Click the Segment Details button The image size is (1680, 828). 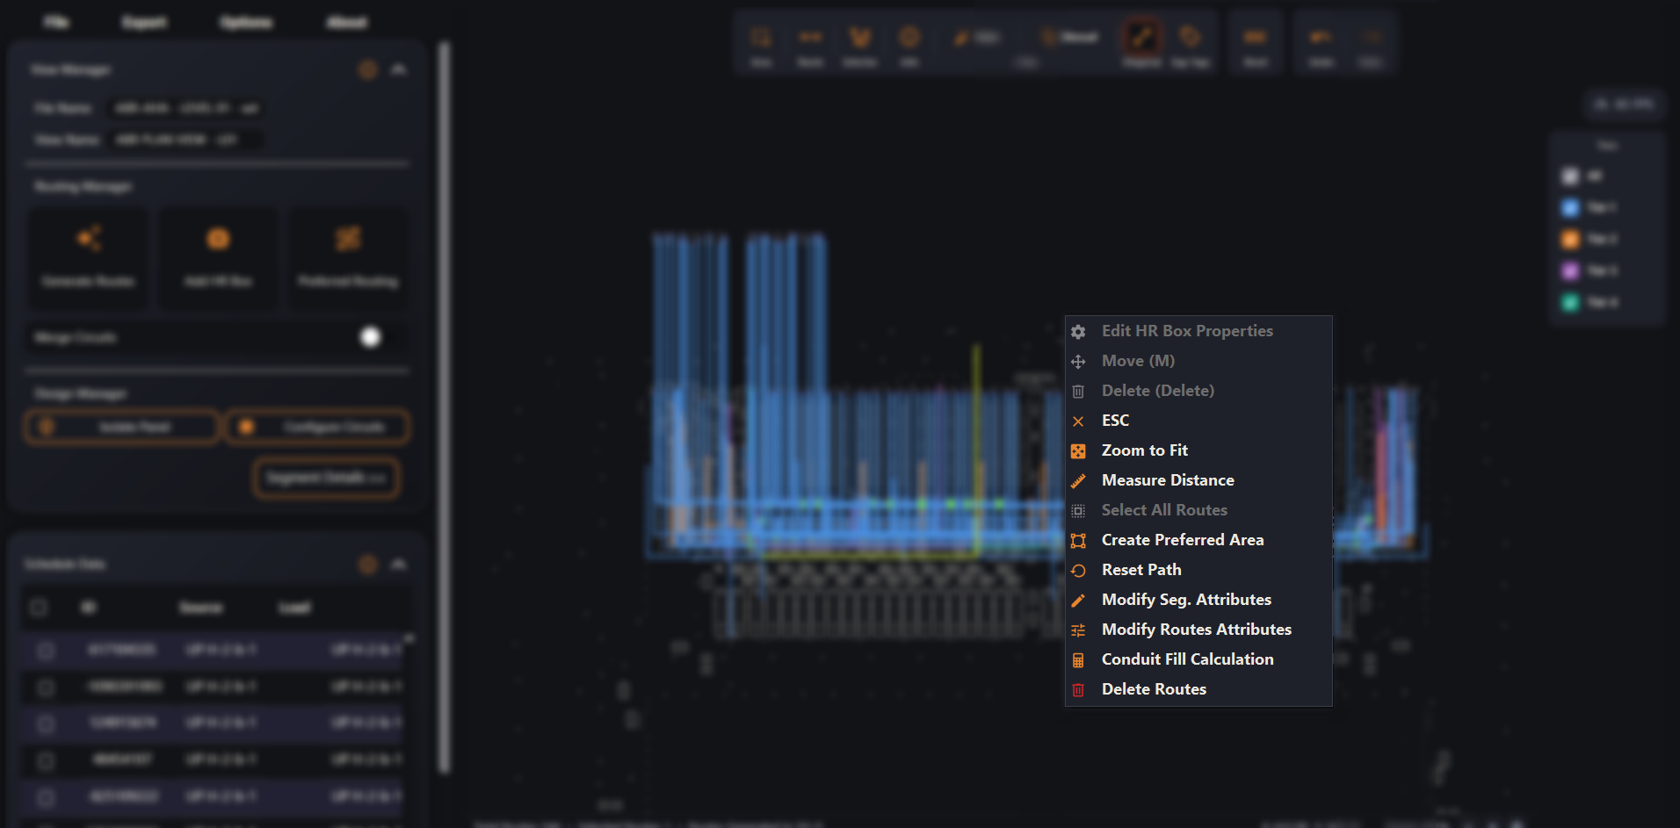[327, 479]
